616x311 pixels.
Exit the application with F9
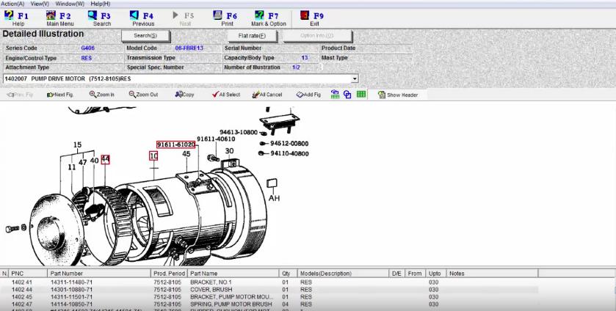pos(312,18)
